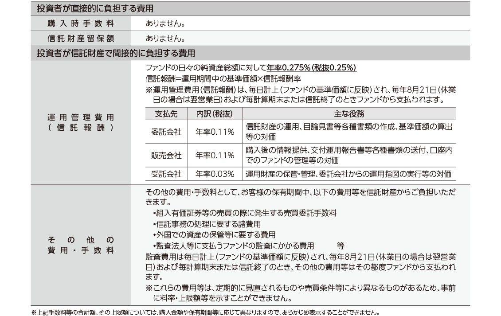Click the 内訳(税抜) column header

215,113
